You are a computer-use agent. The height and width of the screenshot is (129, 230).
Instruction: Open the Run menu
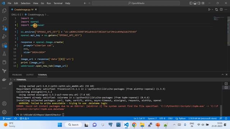click(x=49, y=3)
